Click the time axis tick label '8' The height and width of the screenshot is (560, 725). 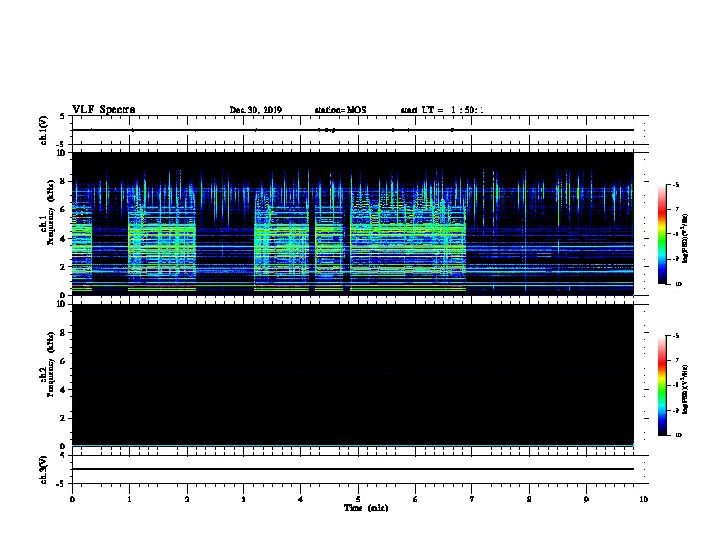(x=529, y=500)
